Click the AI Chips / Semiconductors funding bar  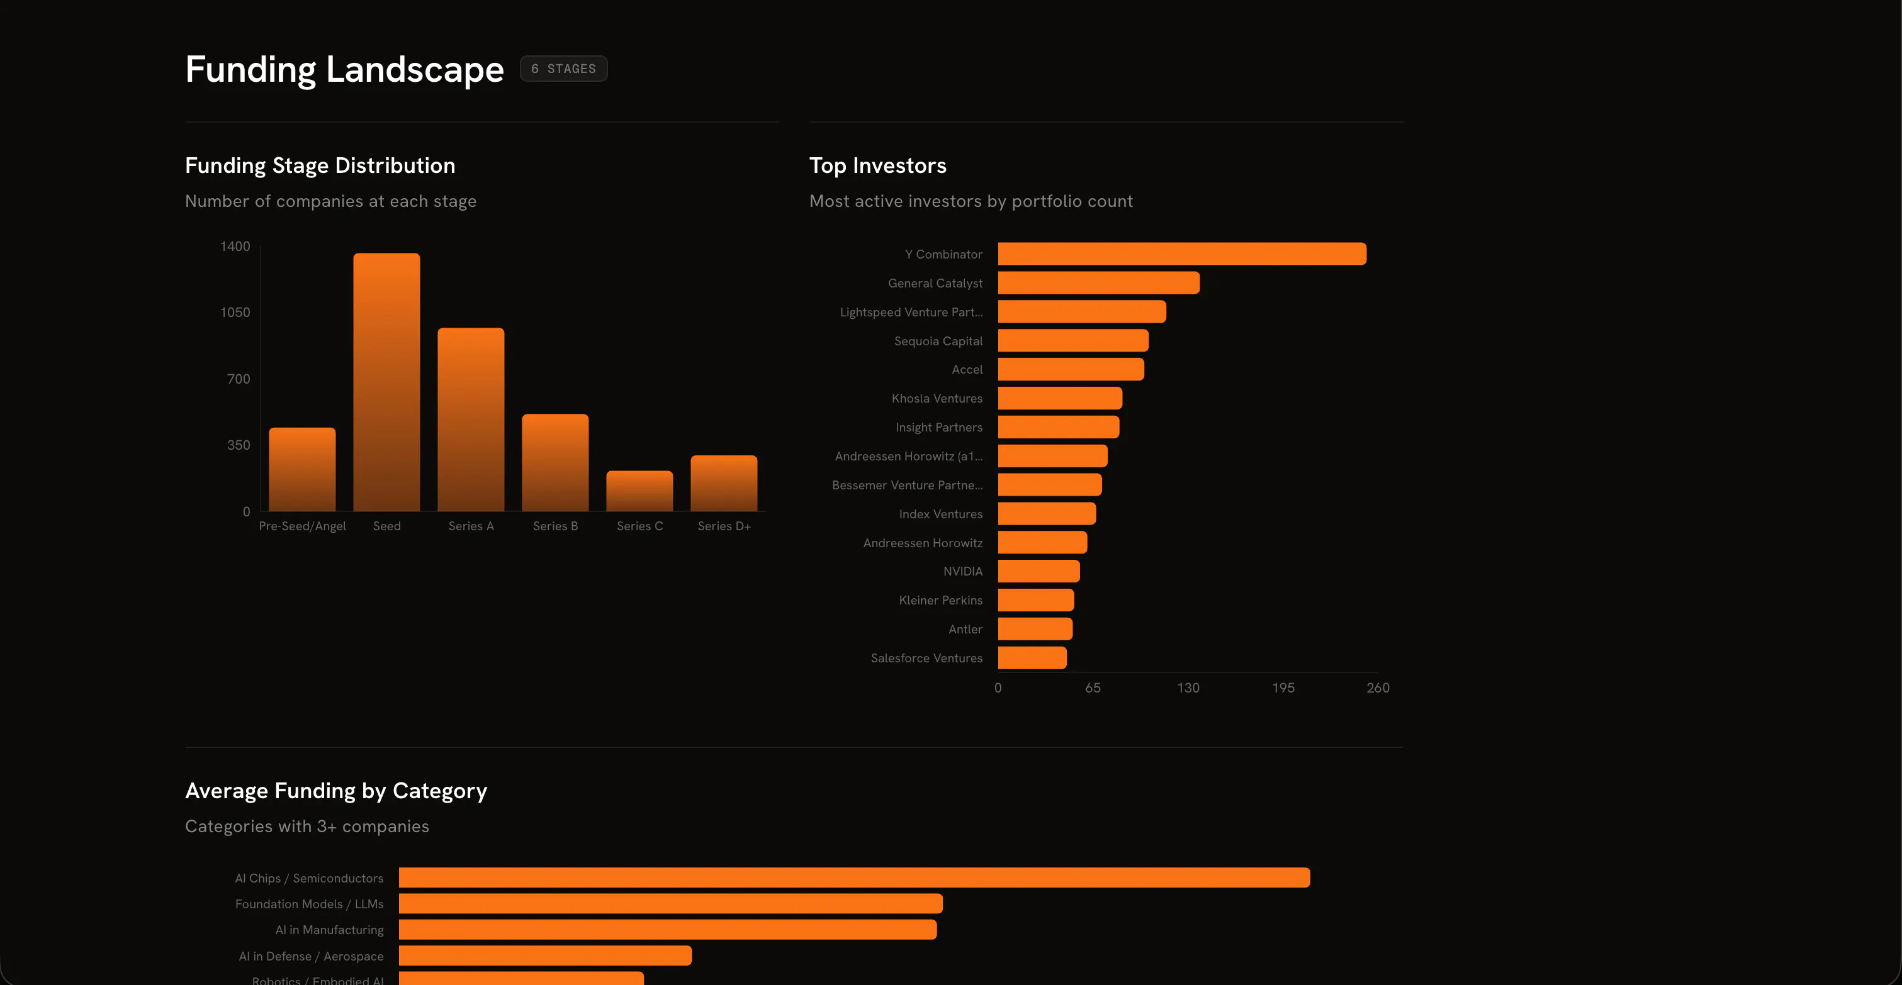[854, 877]
